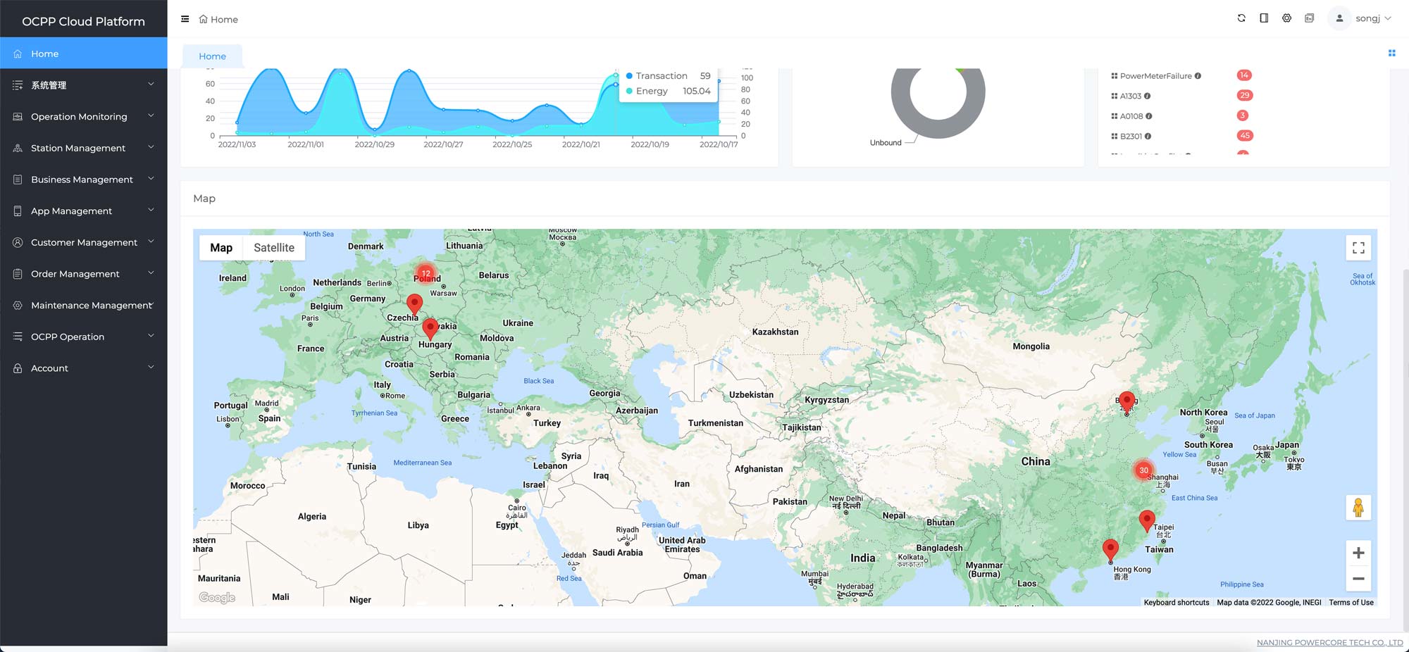Open the notebook icon in top bar

pyautogui.click(x=1264, y=18)
